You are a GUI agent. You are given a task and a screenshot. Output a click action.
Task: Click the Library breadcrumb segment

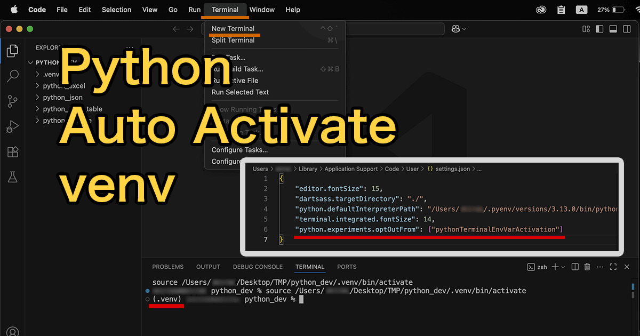pyautogui.click(x=308, y=169)
